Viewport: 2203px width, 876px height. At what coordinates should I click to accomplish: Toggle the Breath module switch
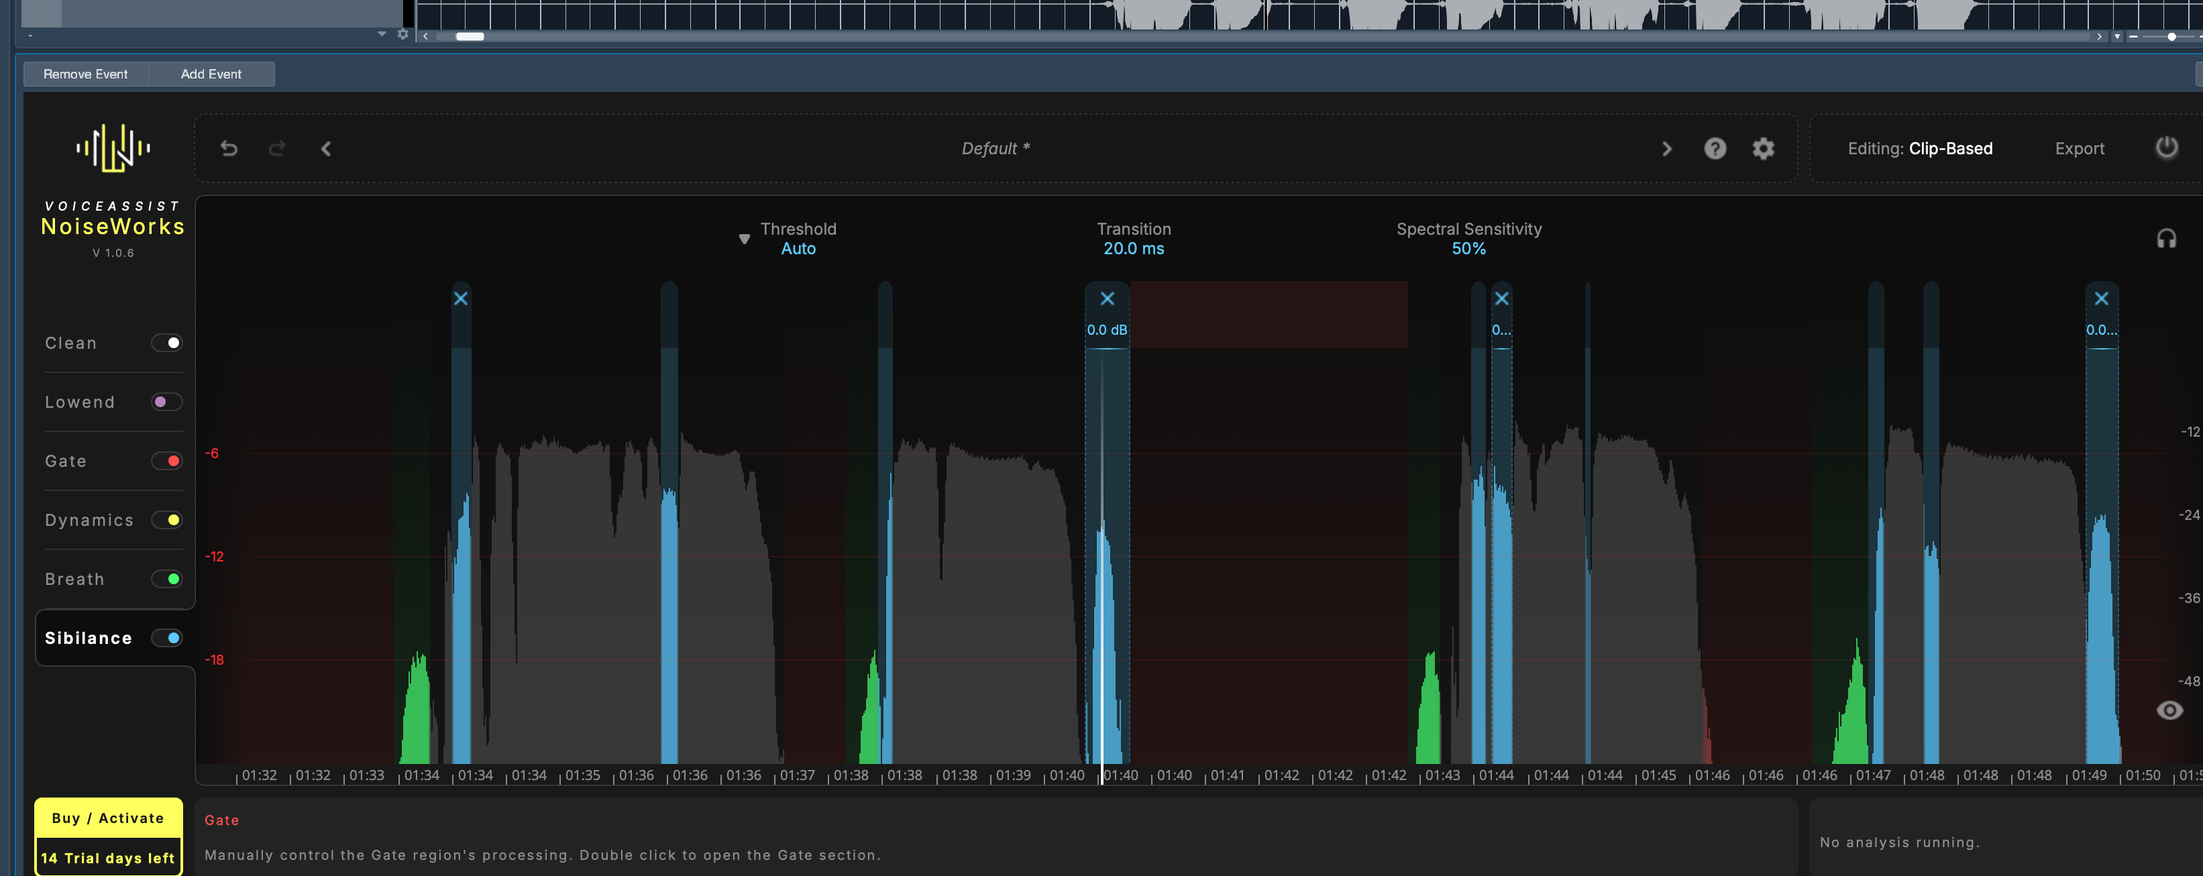tap(167, 579)
